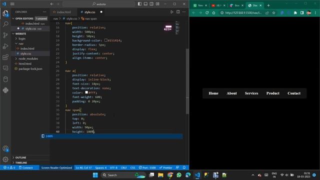Toggle Secondary Side Bar layout

151,4
